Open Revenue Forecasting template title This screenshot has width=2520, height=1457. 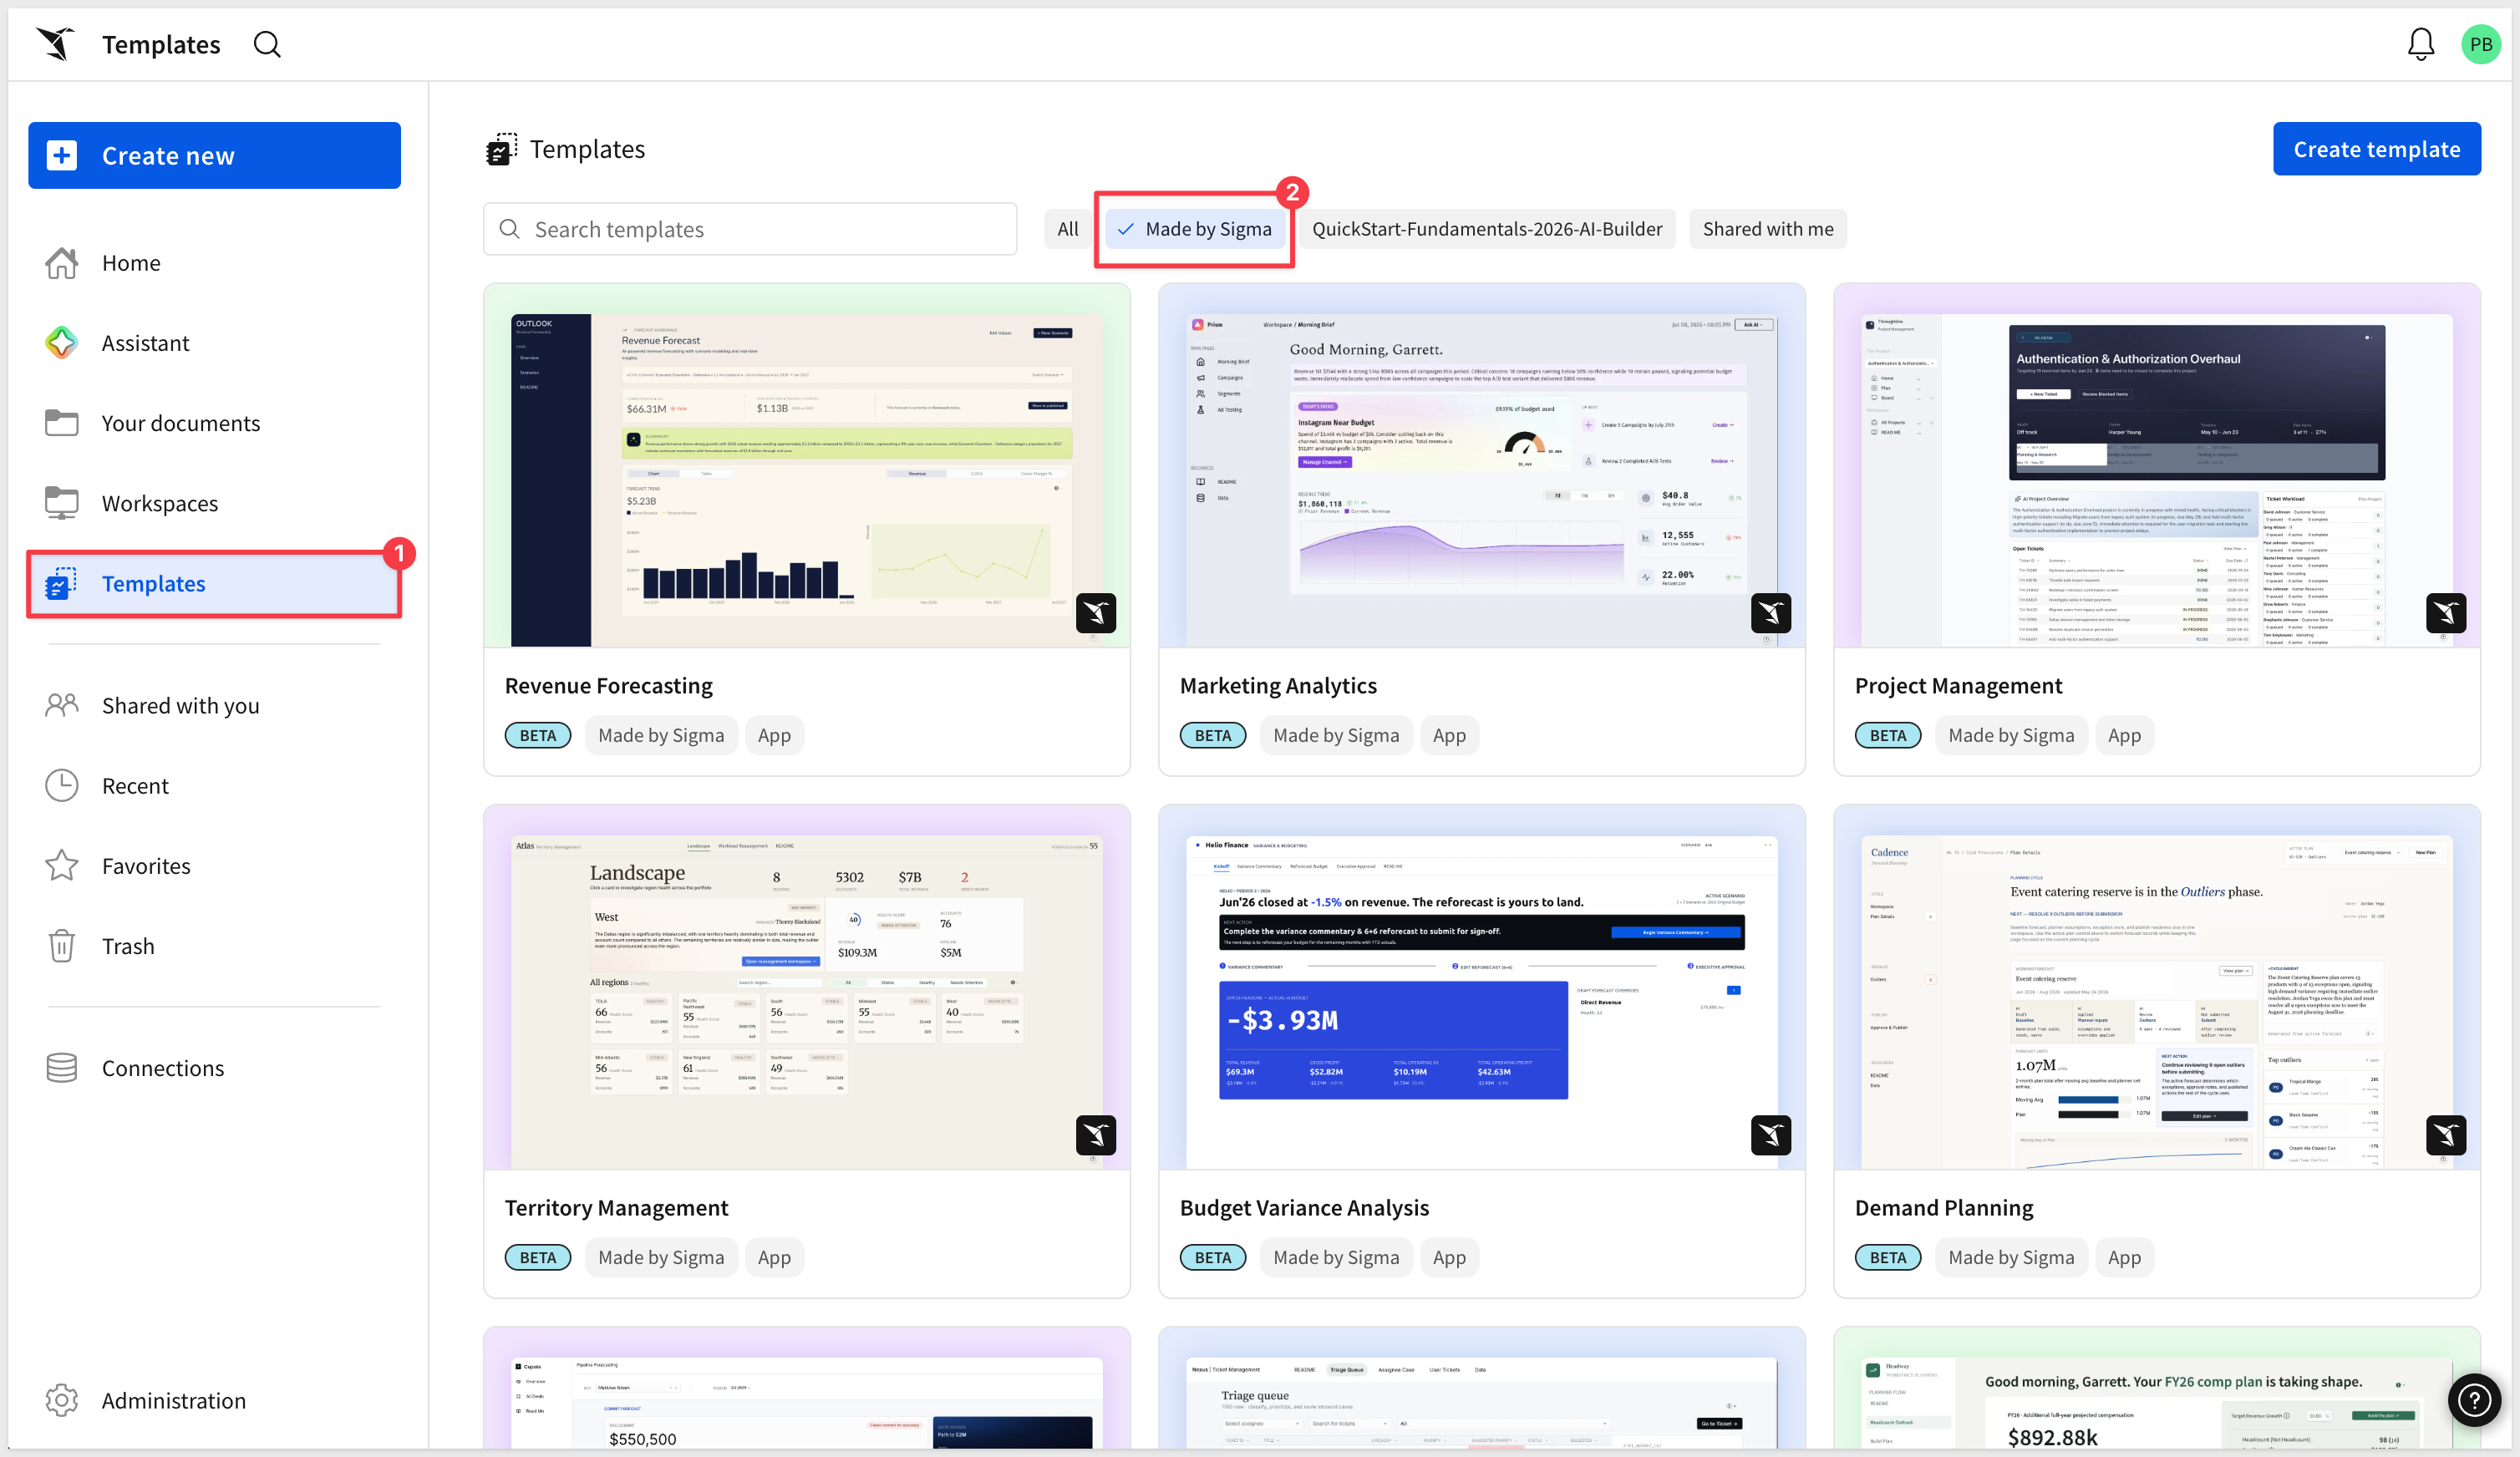point(608,685)
